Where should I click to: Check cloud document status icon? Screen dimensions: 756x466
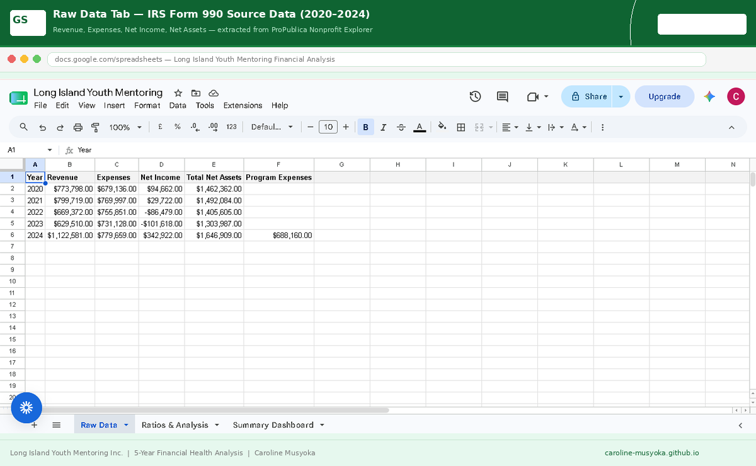tap(214, 93)
